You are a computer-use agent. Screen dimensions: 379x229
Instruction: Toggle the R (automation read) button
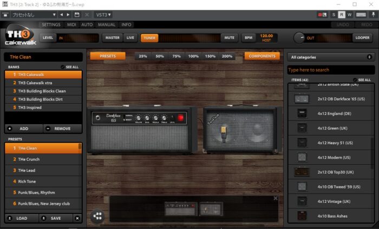point(342,15)
